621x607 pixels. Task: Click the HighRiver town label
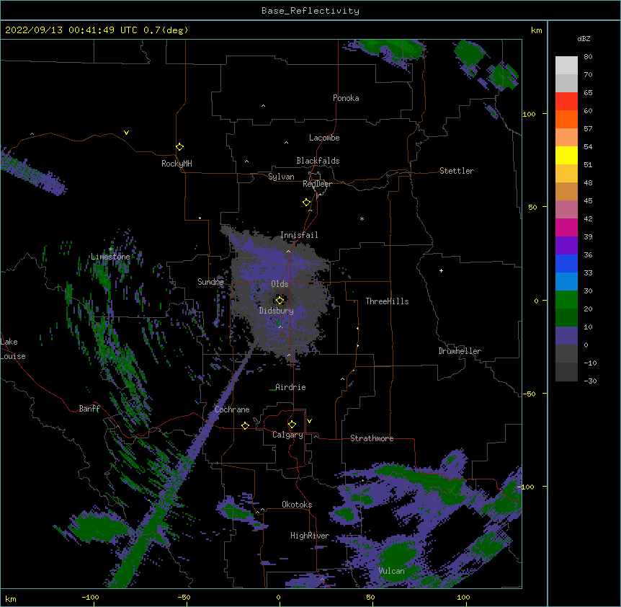(x=310, y=536)
